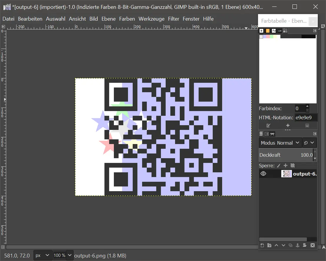
Task: Edit the selected colormap color entry
Action: coord(268,125)
